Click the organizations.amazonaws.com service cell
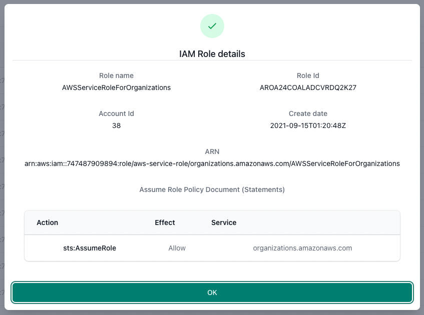This screenshot has width=424, height=315. click(302, 248)
